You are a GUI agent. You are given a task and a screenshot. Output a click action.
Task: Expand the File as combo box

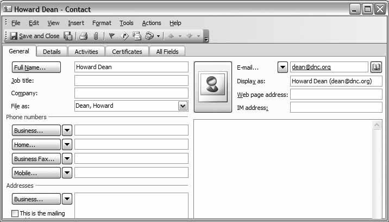coord(183,106)
